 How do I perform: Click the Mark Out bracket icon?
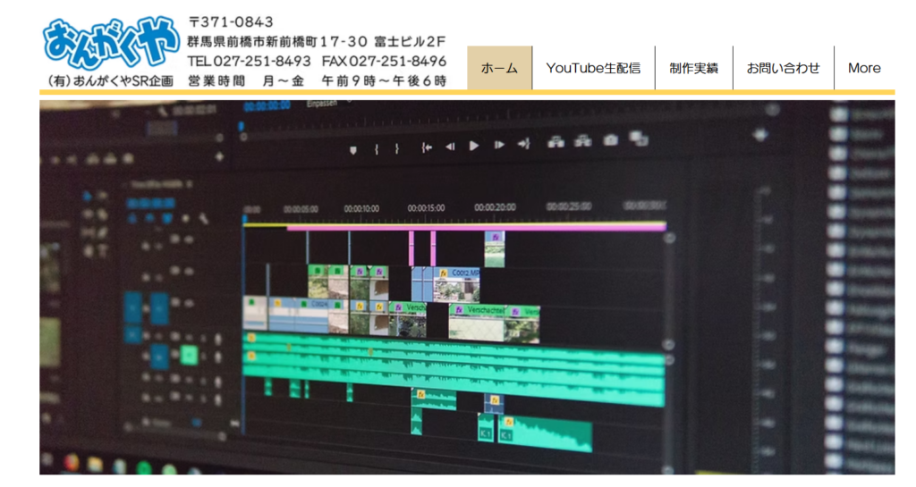click(x=398, y=148)
